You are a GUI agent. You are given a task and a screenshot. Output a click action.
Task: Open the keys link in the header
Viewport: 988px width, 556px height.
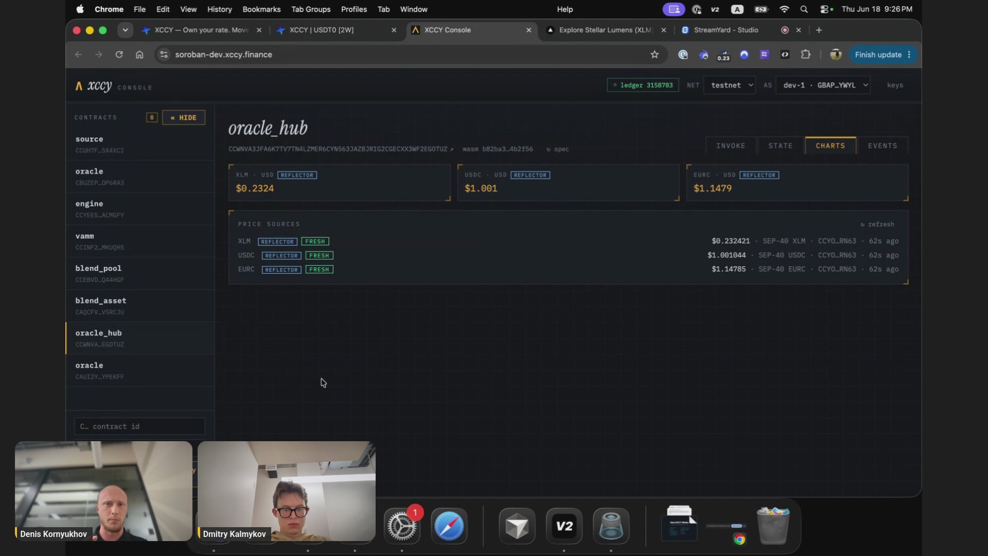coord(895,85)
